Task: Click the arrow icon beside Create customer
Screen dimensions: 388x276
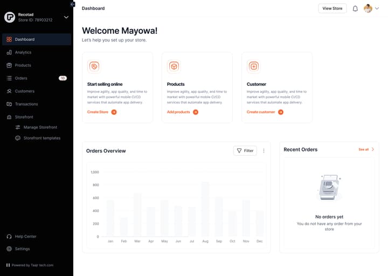Action: (281, 112)
